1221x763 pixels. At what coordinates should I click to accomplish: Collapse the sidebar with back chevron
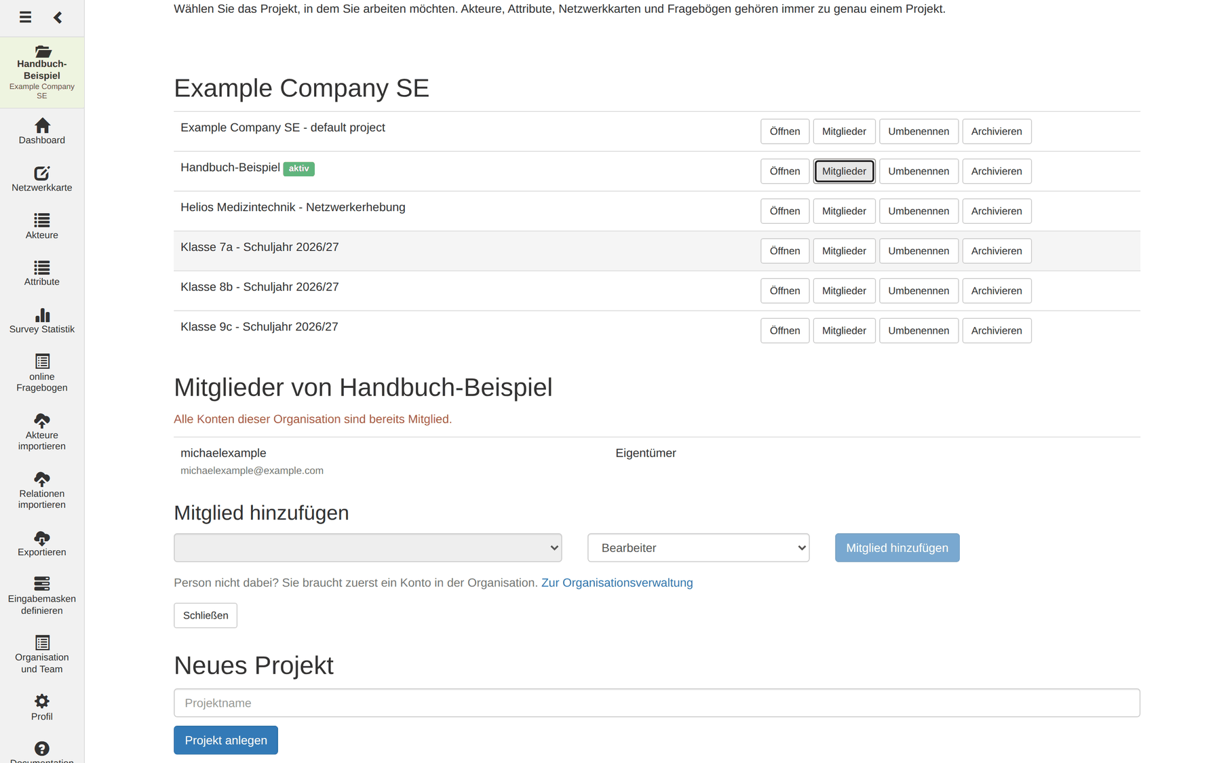58,18
